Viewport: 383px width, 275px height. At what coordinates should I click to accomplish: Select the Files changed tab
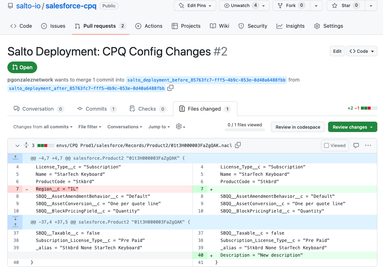tap(205, 109)
